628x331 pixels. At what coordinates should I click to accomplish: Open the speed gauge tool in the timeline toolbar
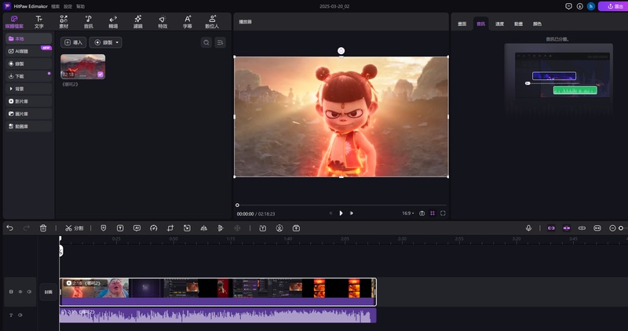point(154,227)
